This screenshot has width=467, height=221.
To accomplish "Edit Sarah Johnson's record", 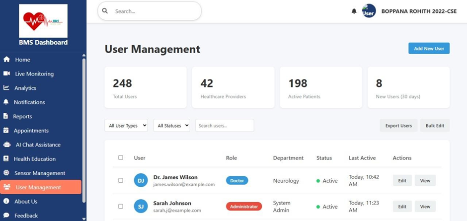I will (402, 207).
